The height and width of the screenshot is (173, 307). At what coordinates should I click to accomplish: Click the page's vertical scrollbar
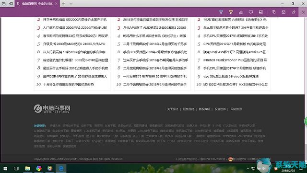(x=306, y=90)
